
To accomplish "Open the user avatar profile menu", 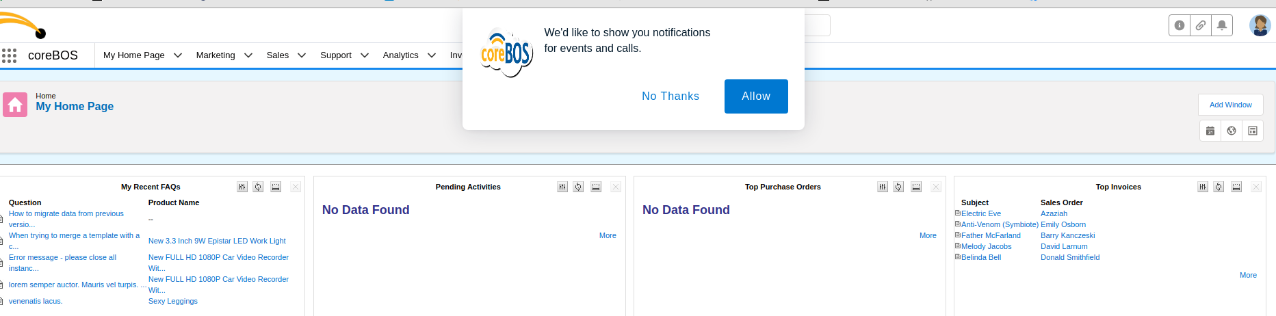I will [x=1260, y=25].
